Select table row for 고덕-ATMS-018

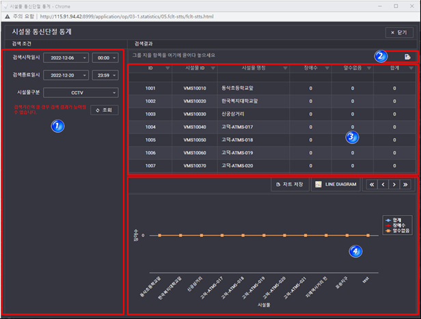(273, 139)
